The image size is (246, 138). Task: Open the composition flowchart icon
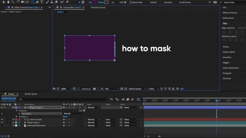(x=173, y=89)
